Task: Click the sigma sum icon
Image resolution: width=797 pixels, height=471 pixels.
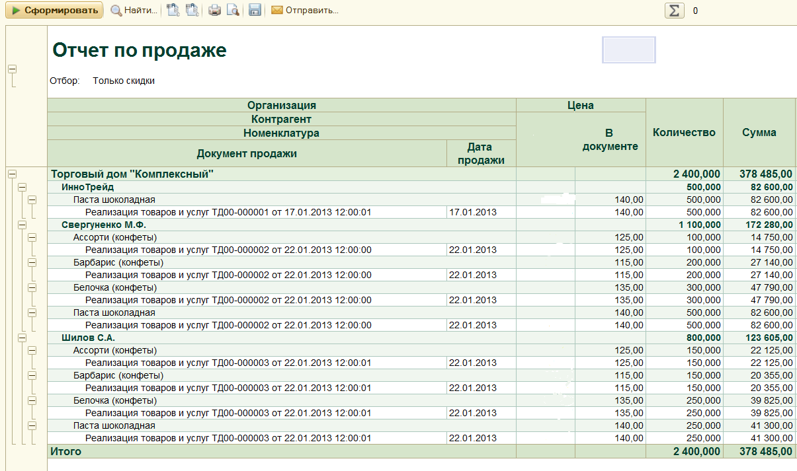Action: pos(674,11)
